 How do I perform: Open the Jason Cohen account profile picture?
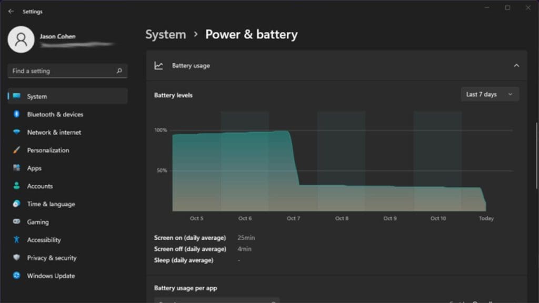tap(21, 39)
